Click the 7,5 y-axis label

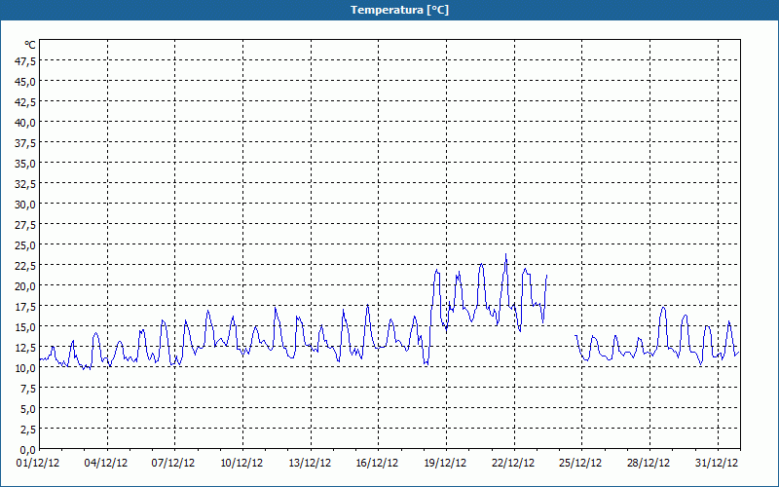pyautogui.click(x=27, y=389)
